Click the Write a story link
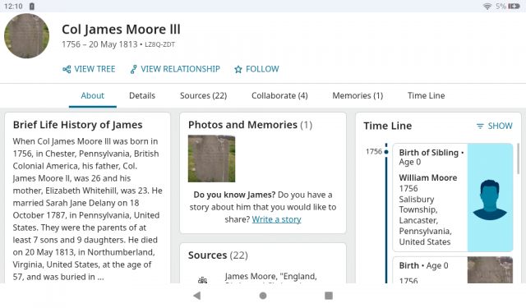Image resolution: width=526 pixels, height=308 pixels. pos(276,219)
